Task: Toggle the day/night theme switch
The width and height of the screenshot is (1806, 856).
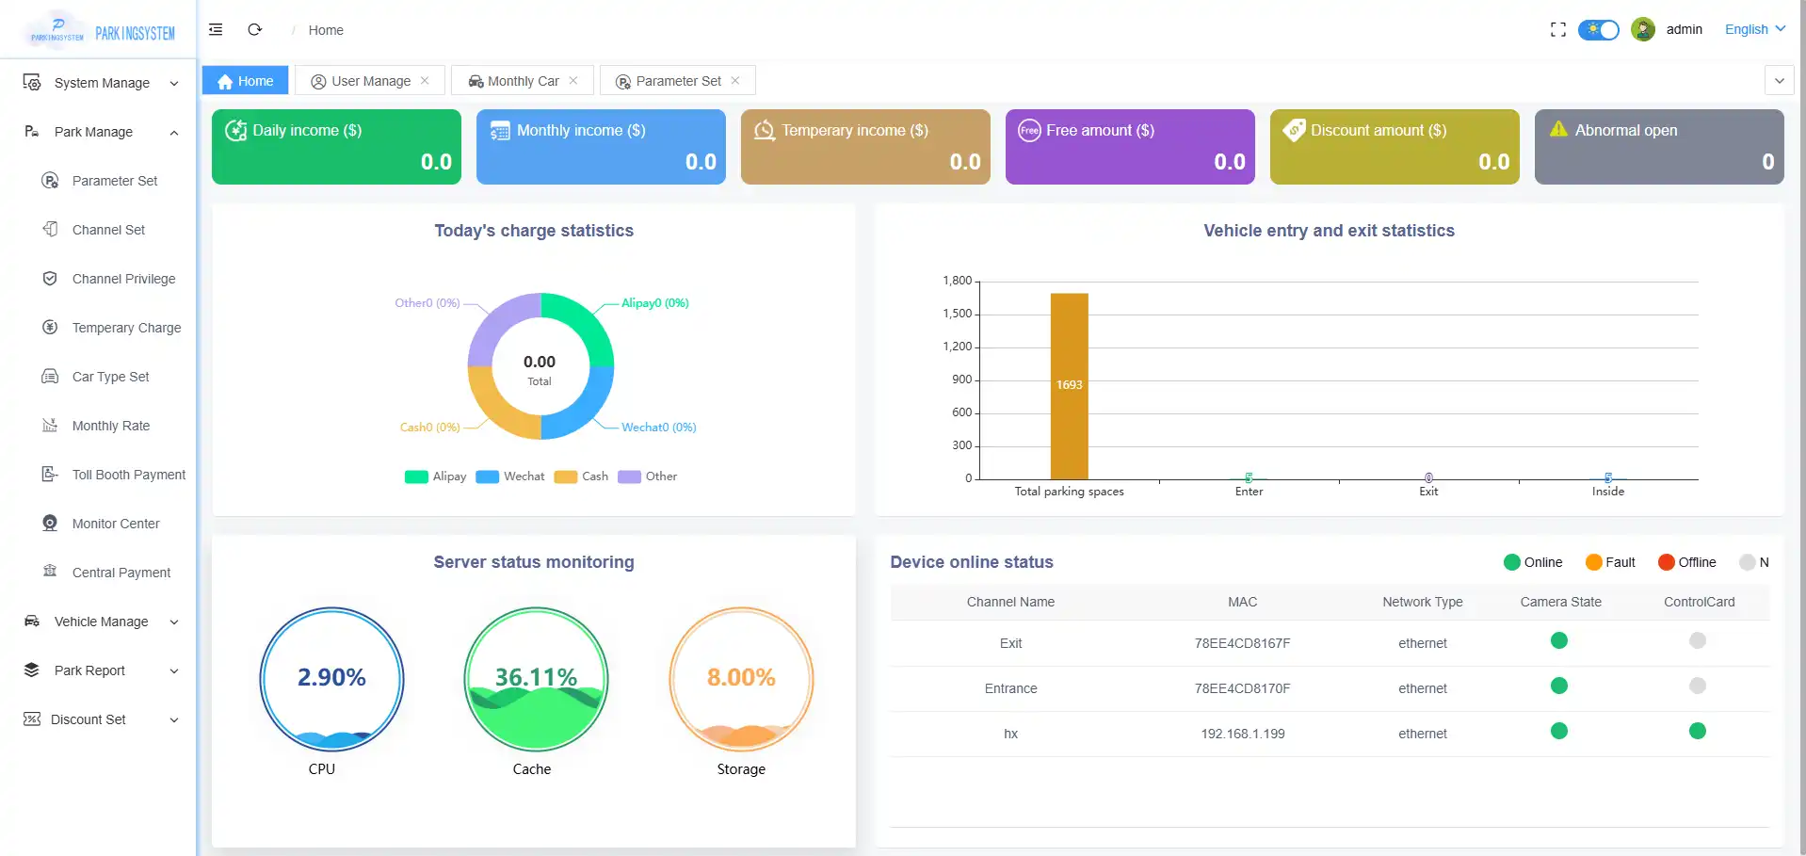Action: point(1598,29)
